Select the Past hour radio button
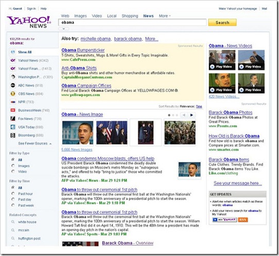 [13, 193]
